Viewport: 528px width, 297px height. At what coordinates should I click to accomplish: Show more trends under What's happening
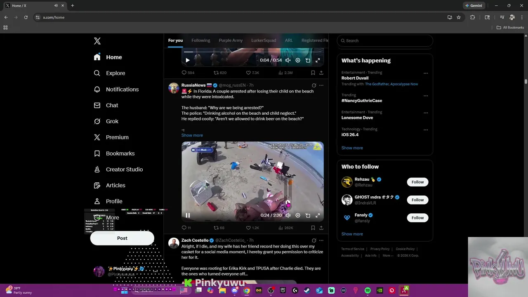click(x=352, y=148)
